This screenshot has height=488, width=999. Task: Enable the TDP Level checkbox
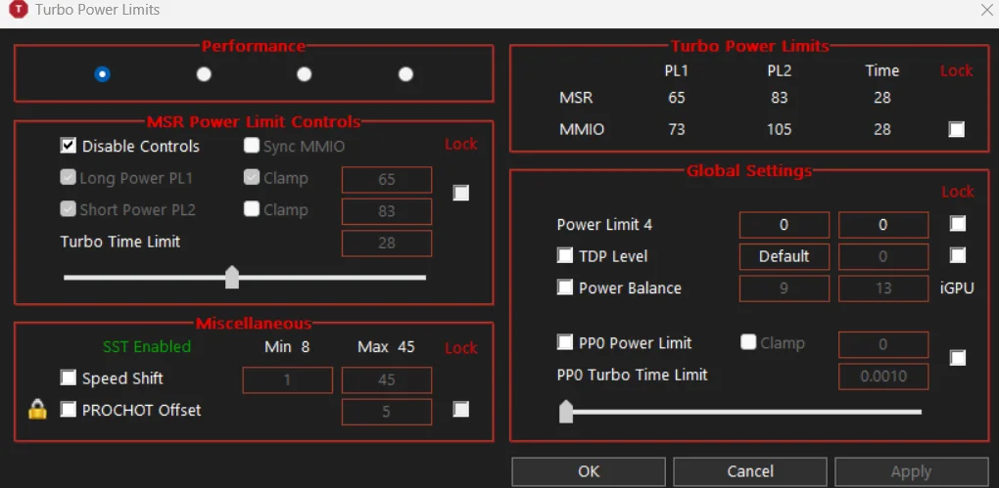coord(565,256)
